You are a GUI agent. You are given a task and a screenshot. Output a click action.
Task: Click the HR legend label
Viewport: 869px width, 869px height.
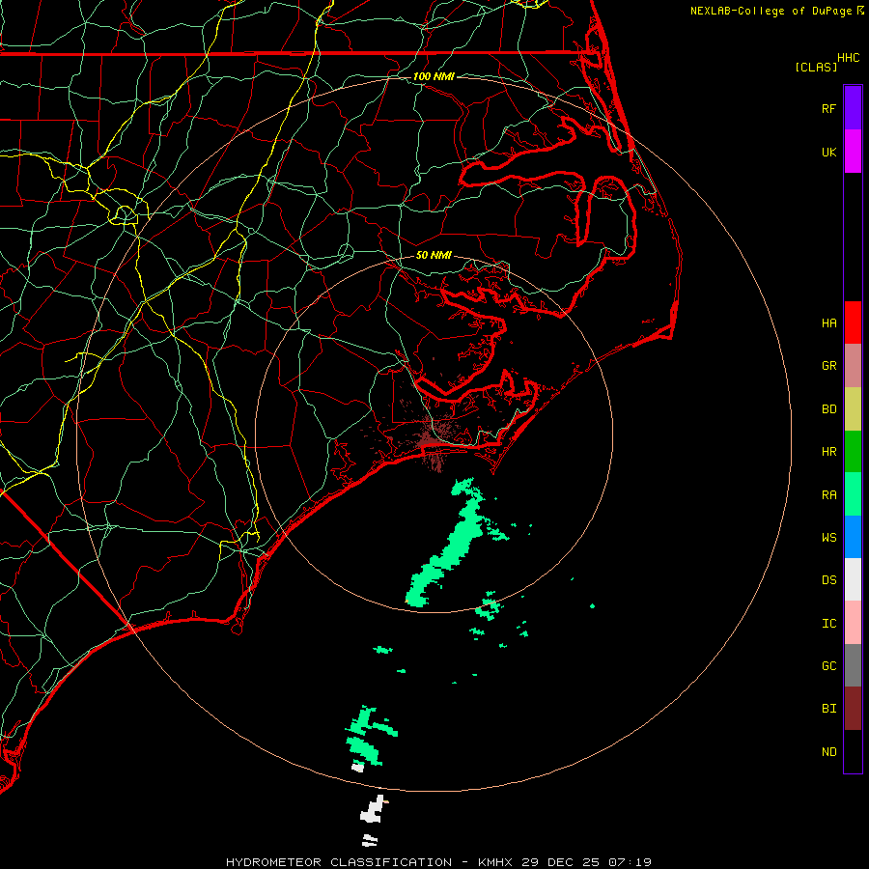[x=829, y=452]
